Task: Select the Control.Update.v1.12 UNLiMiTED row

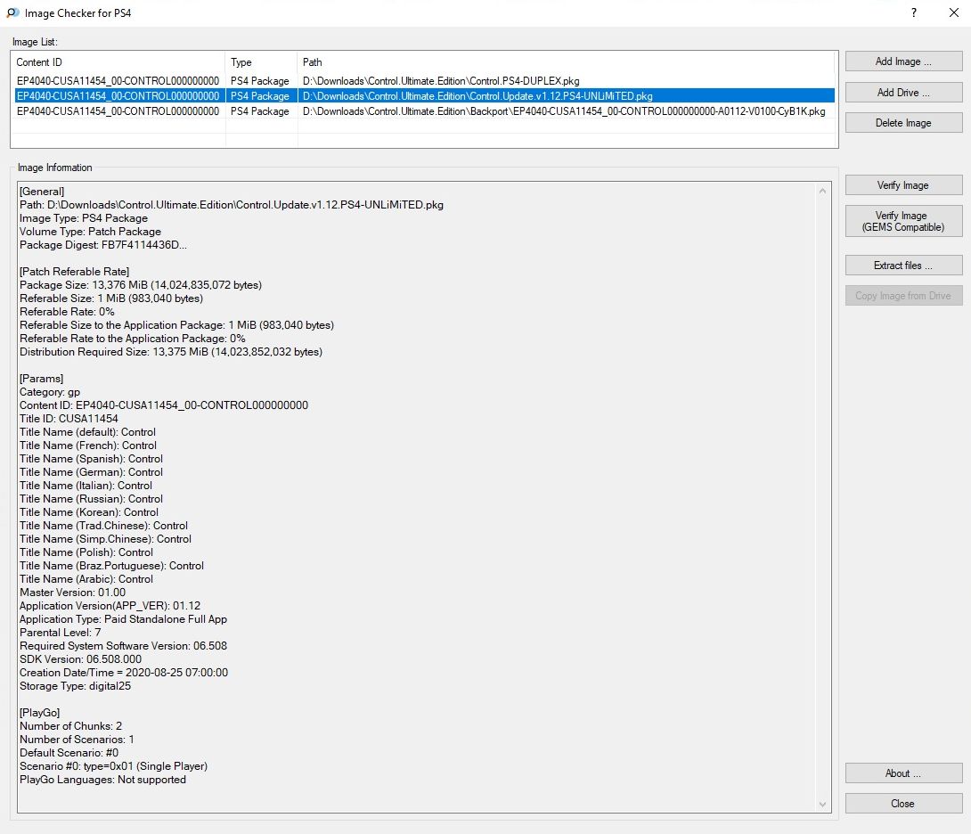Action: pyautogui.click(x=424, y=96)
